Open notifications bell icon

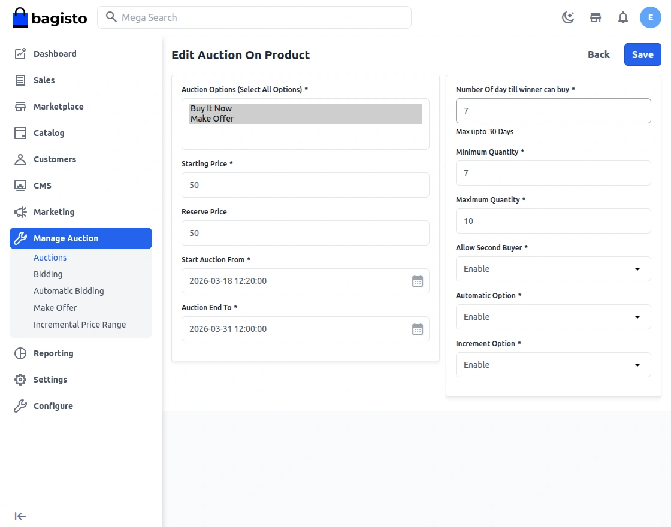(623, 17)
